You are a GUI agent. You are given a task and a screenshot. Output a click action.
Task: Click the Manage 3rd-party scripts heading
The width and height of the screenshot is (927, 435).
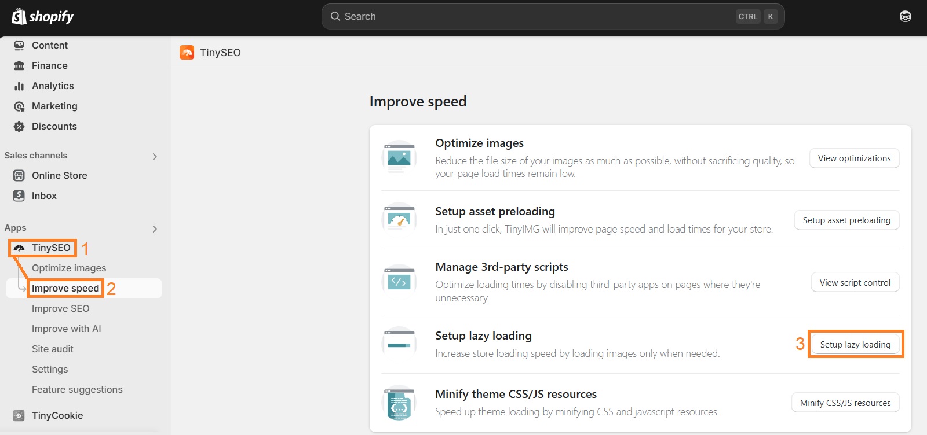(x=502, y=267)
